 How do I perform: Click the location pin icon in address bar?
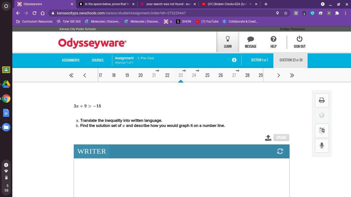278,13
